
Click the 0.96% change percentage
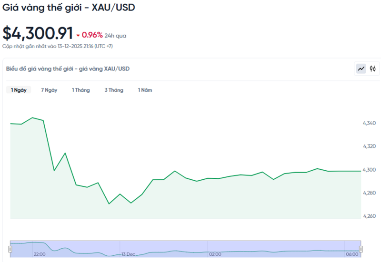coord(92,35)
